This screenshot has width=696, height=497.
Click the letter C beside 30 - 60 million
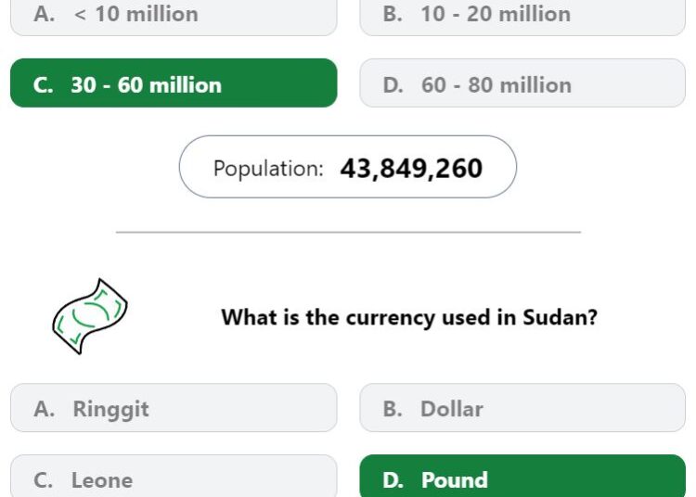tap(43, 85)
